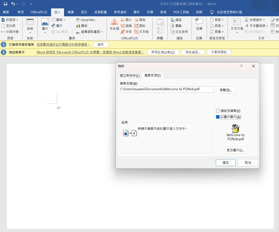
Task: Click the 檔案名稱 path input field
Action: 167,90
